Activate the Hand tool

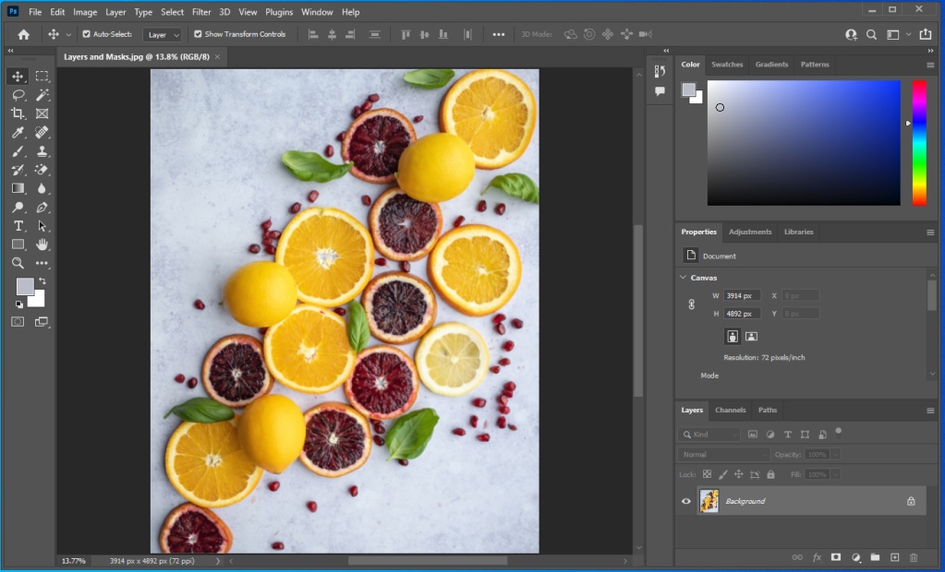tap(42, 244)
